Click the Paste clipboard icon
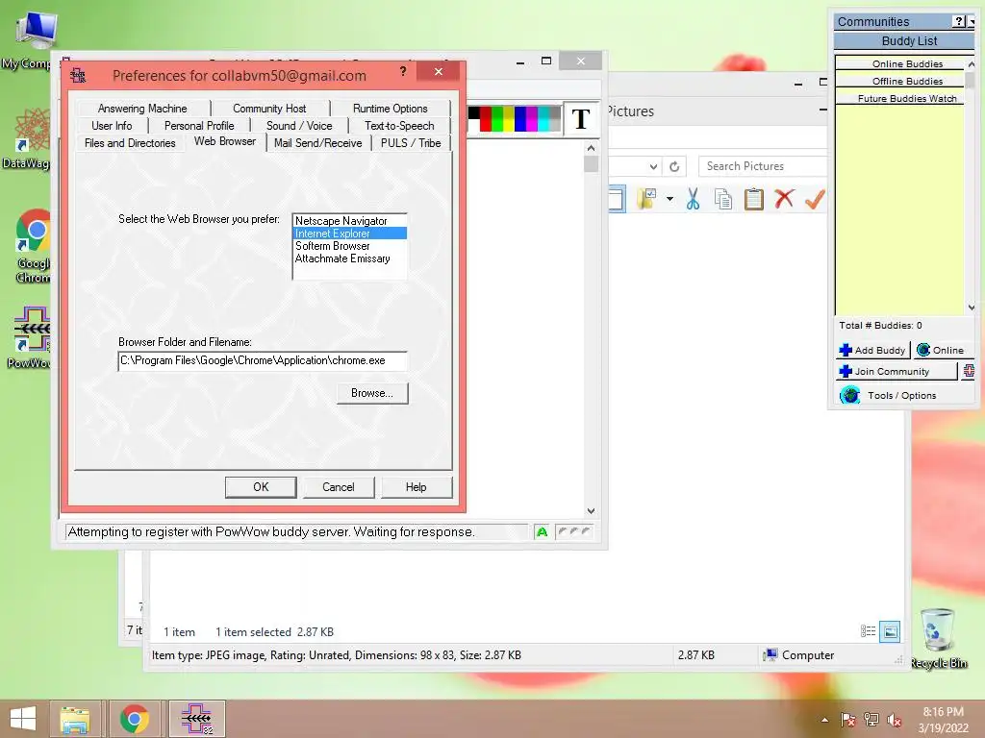The height and width of the screenshot is (738, 985). (x=754, y=199)
